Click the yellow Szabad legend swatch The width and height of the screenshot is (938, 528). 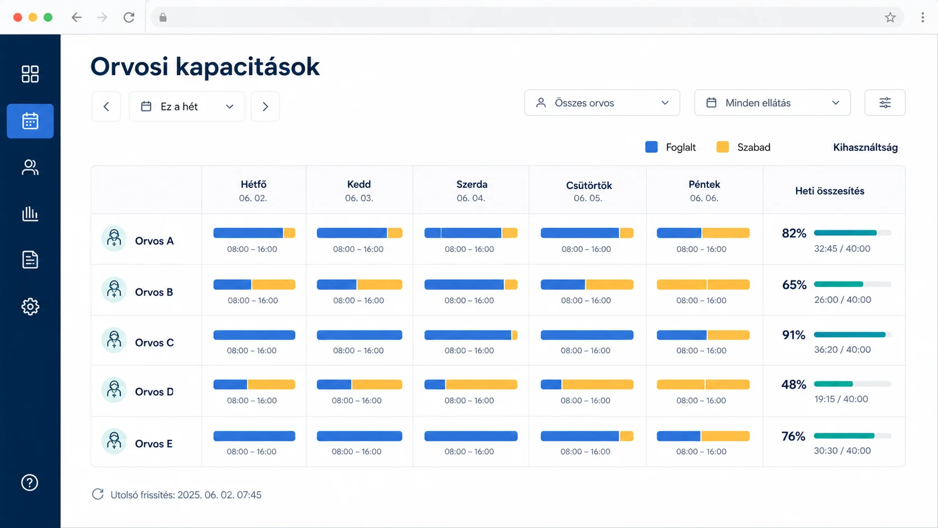[723, 147]
